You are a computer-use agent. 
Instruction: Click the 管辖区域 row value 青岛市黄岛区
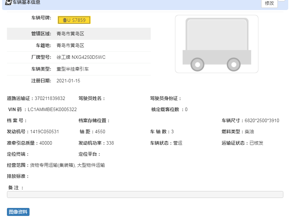click(x=70, y=34)
